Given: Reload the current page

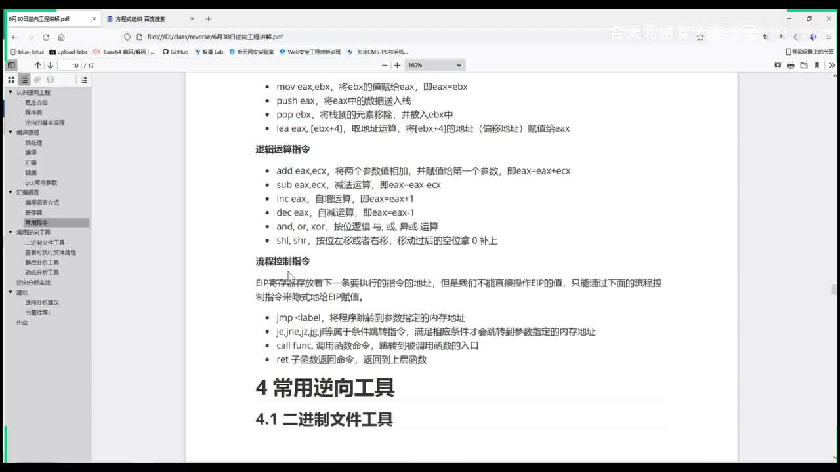Looking at the screenshot, I should pyautogui.click(x=46, y=37).
